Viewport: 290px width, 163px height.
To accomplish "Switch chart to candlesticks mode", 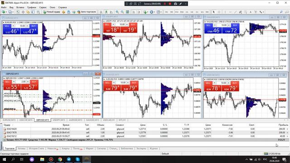I will (106, 12).
